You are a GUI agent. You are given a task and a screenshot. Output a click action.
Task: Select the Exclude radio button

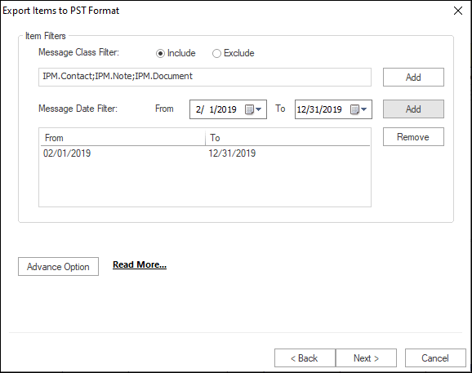coord(216,54)
